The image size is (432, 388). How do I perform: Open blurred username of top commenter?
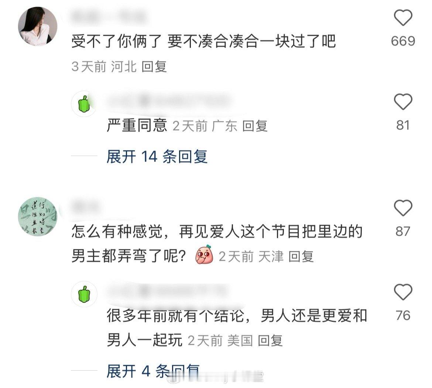tap(109, 16)
